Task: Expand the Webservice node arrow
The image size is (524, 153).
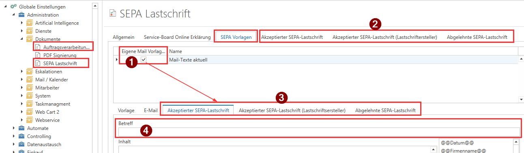Action: [22, 120]
